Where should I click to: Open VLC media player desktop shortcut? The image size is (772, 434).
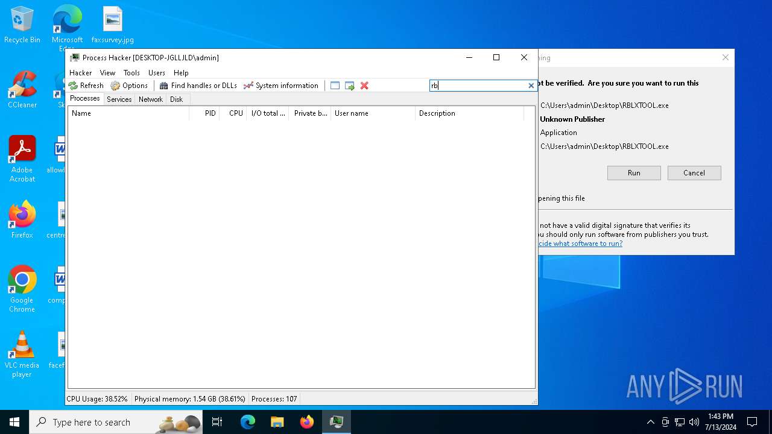[22, 354]
